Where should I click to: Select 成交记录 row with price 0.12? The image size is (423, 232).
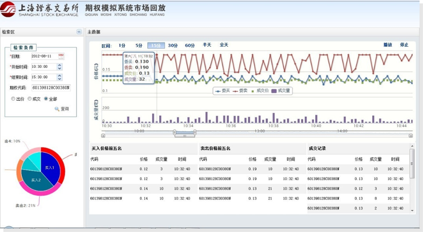click(358, 189)
